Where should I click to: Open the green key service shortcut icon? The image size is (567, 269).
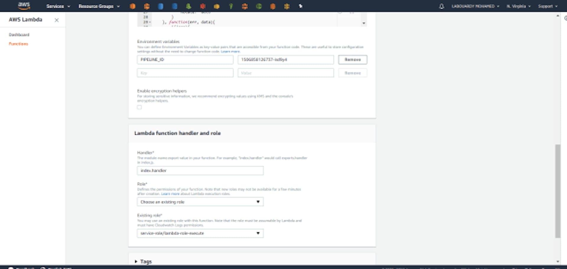click(231, 6)
